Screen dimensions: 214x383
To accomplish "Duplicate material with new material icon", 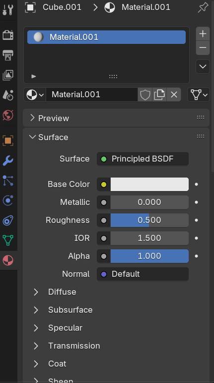I will point(159,95).
